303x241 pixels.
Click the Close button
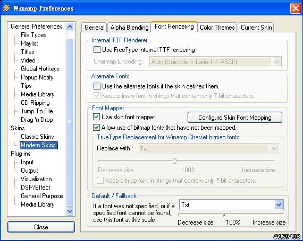[41, 227]
